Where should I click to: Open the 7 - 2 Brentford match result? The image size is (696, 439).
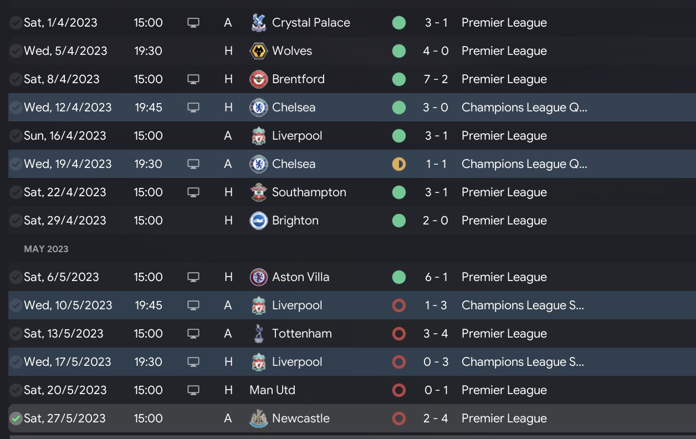point(436,79)
